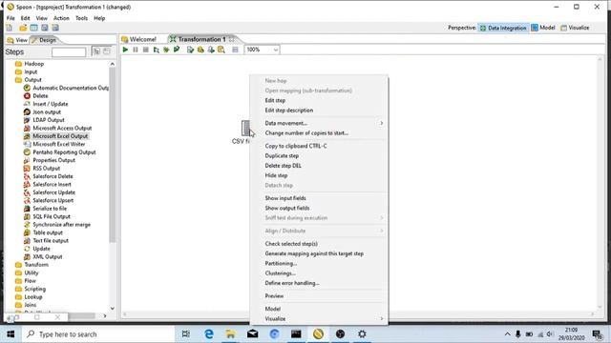Image resolution: width=611 pixels, height=343 pixels.
Task: Click the CSV file input step icon on canvas
Action: 245,128
